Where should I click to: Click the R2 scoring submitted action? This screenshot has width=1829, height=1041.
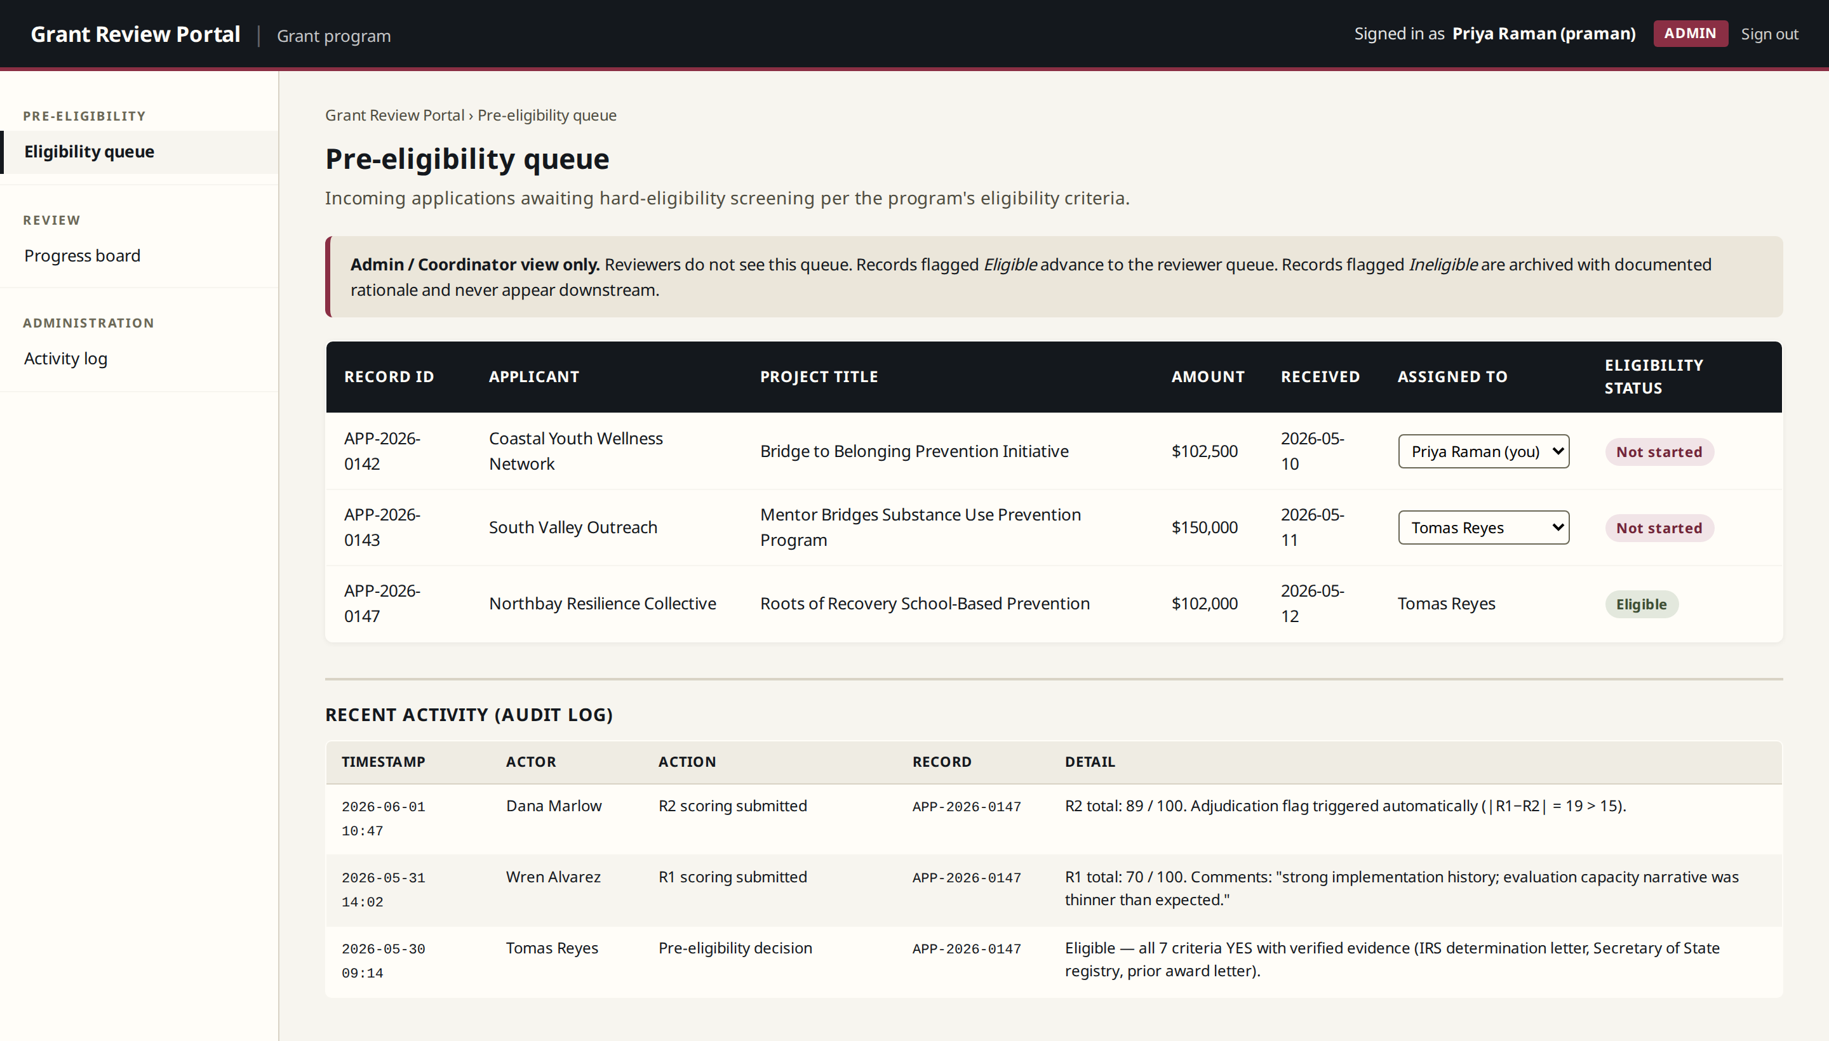[x=732, y=806]
